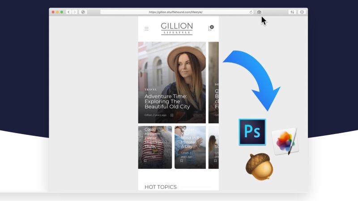
Task: Minimize the browser window with yellow button
Action: 57,12
